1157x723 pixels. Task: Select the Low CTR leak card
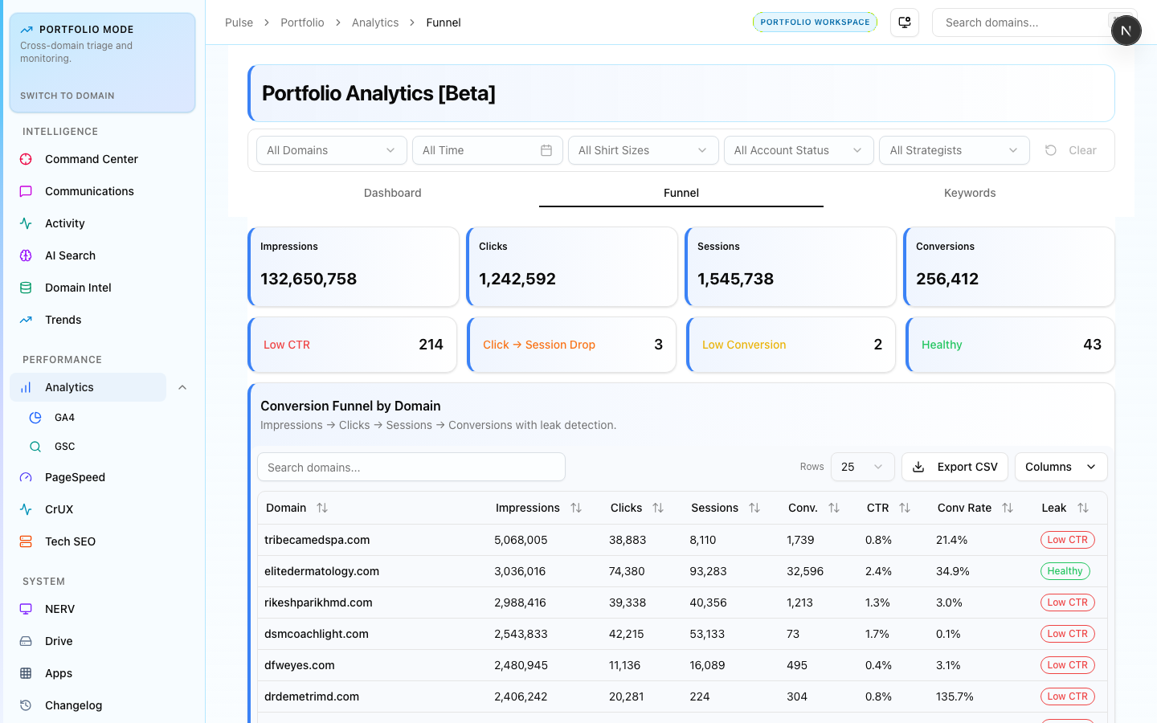353,345
